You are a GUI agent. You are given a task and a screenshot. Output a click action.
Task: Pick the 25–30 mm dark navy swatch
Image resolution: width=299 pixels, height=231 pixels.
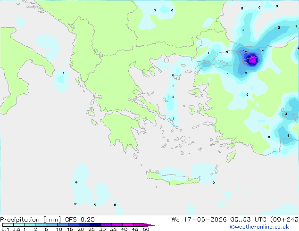point(95,225)
